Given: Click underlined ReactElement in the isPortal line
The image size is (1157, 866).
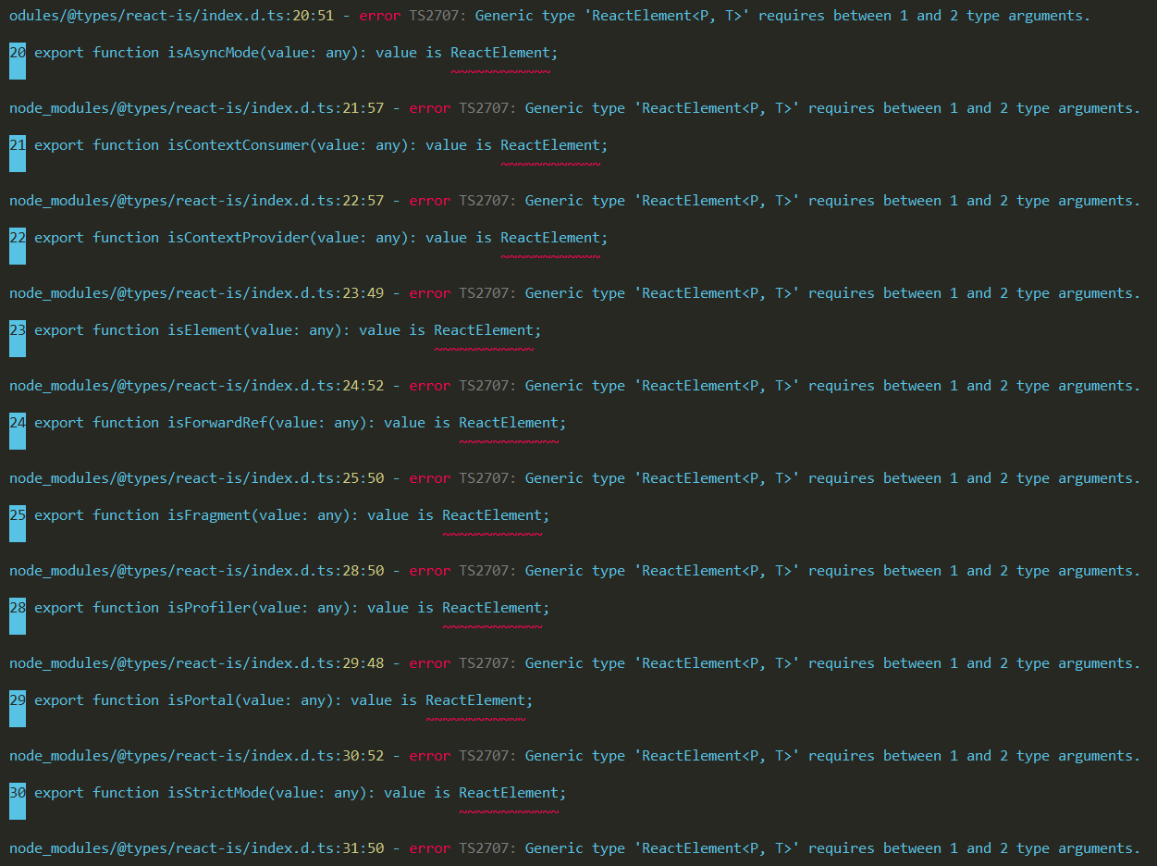Looking at the screenshot, I should click(x=475, y=700).
